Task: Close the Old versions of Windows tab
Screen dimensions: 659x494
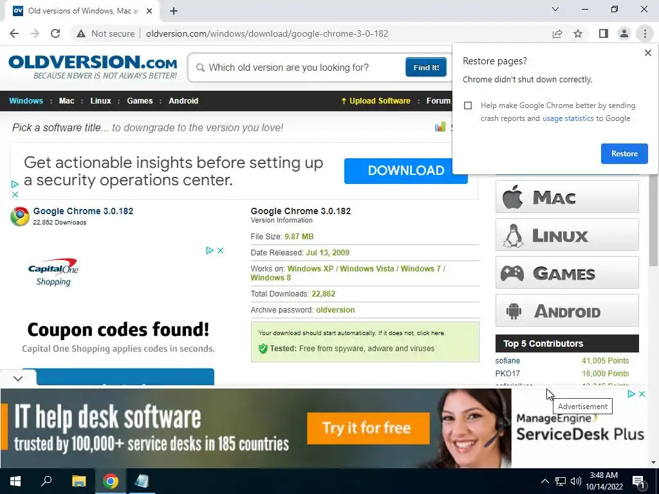Action: 149,12
